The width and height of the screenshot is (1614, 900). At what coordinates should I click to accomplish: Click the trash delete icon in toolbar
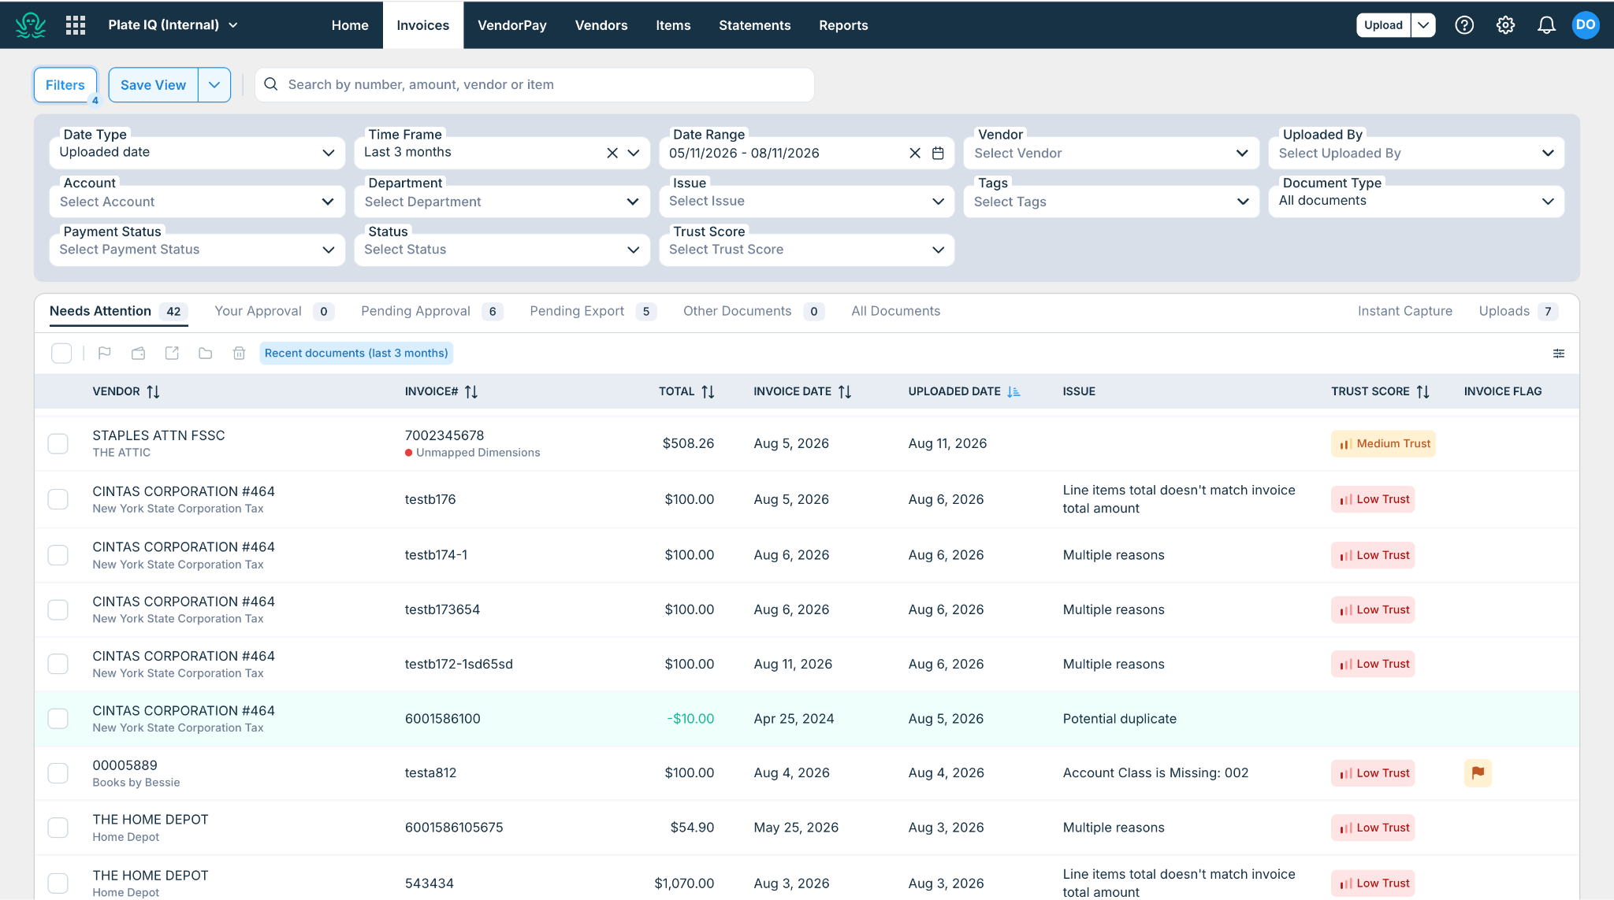[240, 353]
